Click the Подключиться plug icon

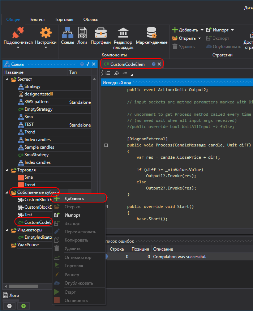[x=18, y=33]
